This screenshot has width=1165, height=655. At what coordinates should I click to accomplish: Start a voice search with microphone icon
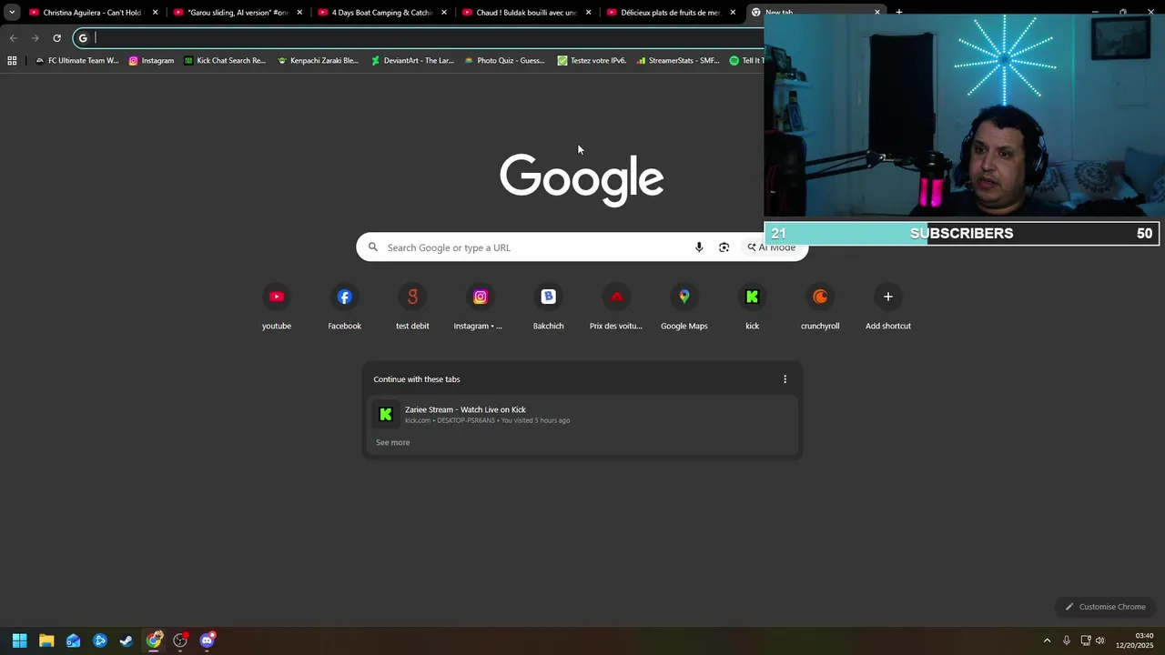click(x=699, y=247)
